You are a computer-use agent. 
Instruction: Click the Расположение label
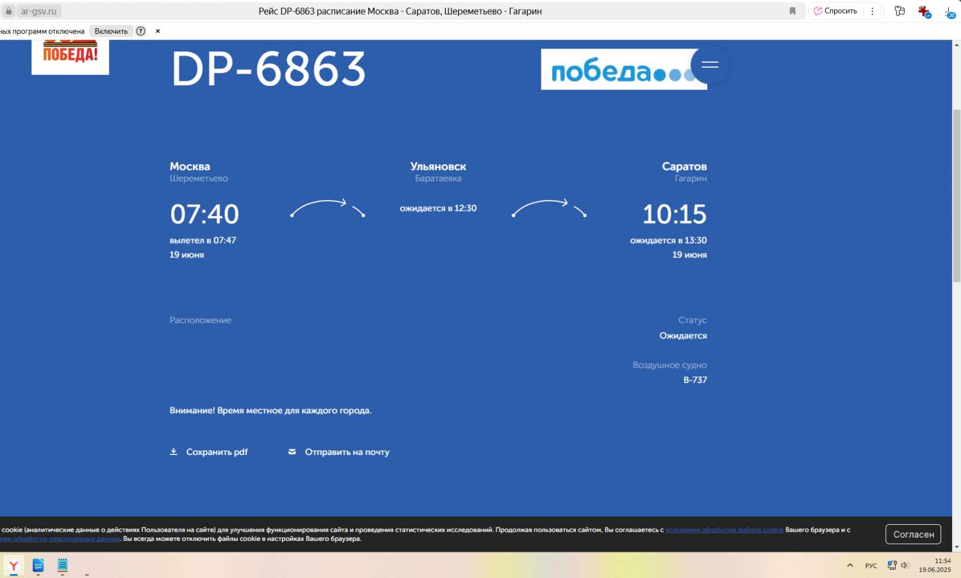point(201,320)
